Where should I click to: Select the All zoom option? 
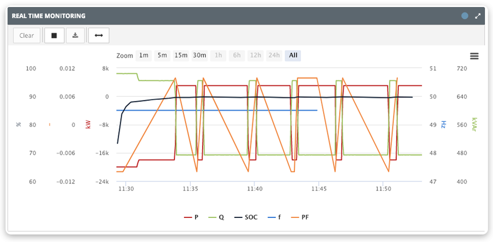point(293,56)
